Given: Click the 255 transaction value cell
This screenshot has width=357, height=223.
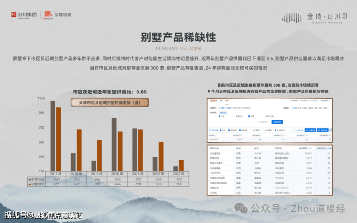Looking at the screenshot, I should 179,184.
